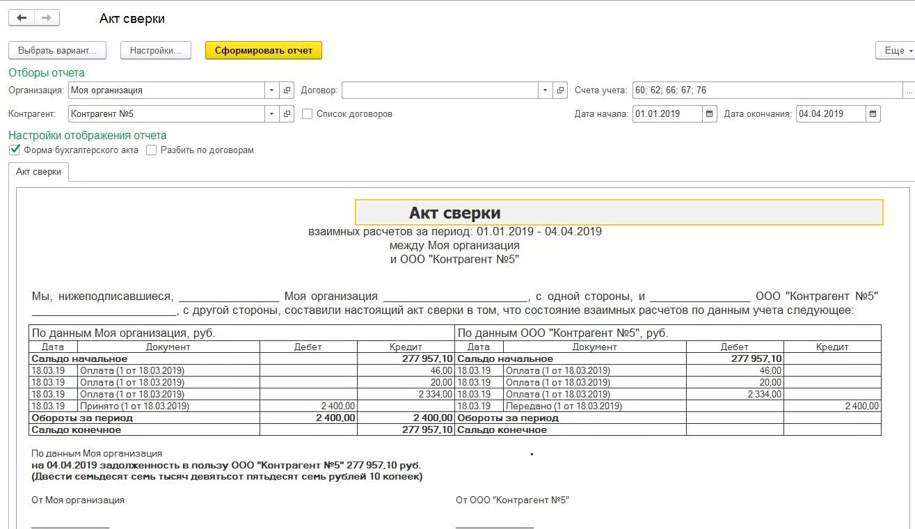This screenshot has height=529, width=915.
Task: Click the empty Договор field
Action: pyautogui.click(x=440, y=90)
